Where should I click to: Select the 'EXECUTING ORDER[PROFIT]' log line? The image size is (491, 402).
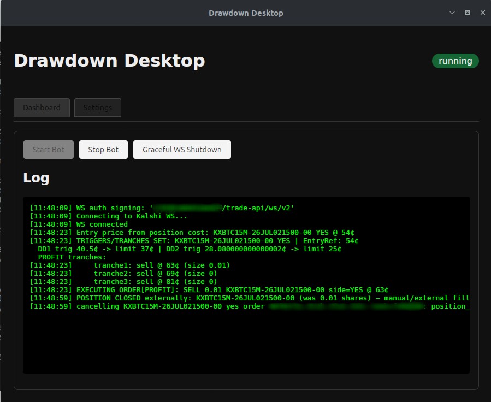[x=209, y=289]
